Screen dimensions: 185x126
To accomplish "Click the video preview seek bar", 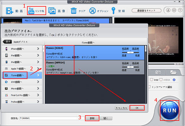I will click(161, 64).
